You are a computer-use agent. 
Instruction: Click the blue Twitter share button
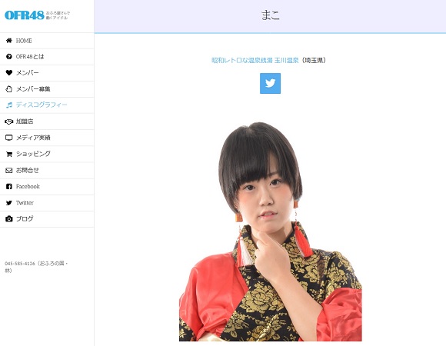point(270,83)
